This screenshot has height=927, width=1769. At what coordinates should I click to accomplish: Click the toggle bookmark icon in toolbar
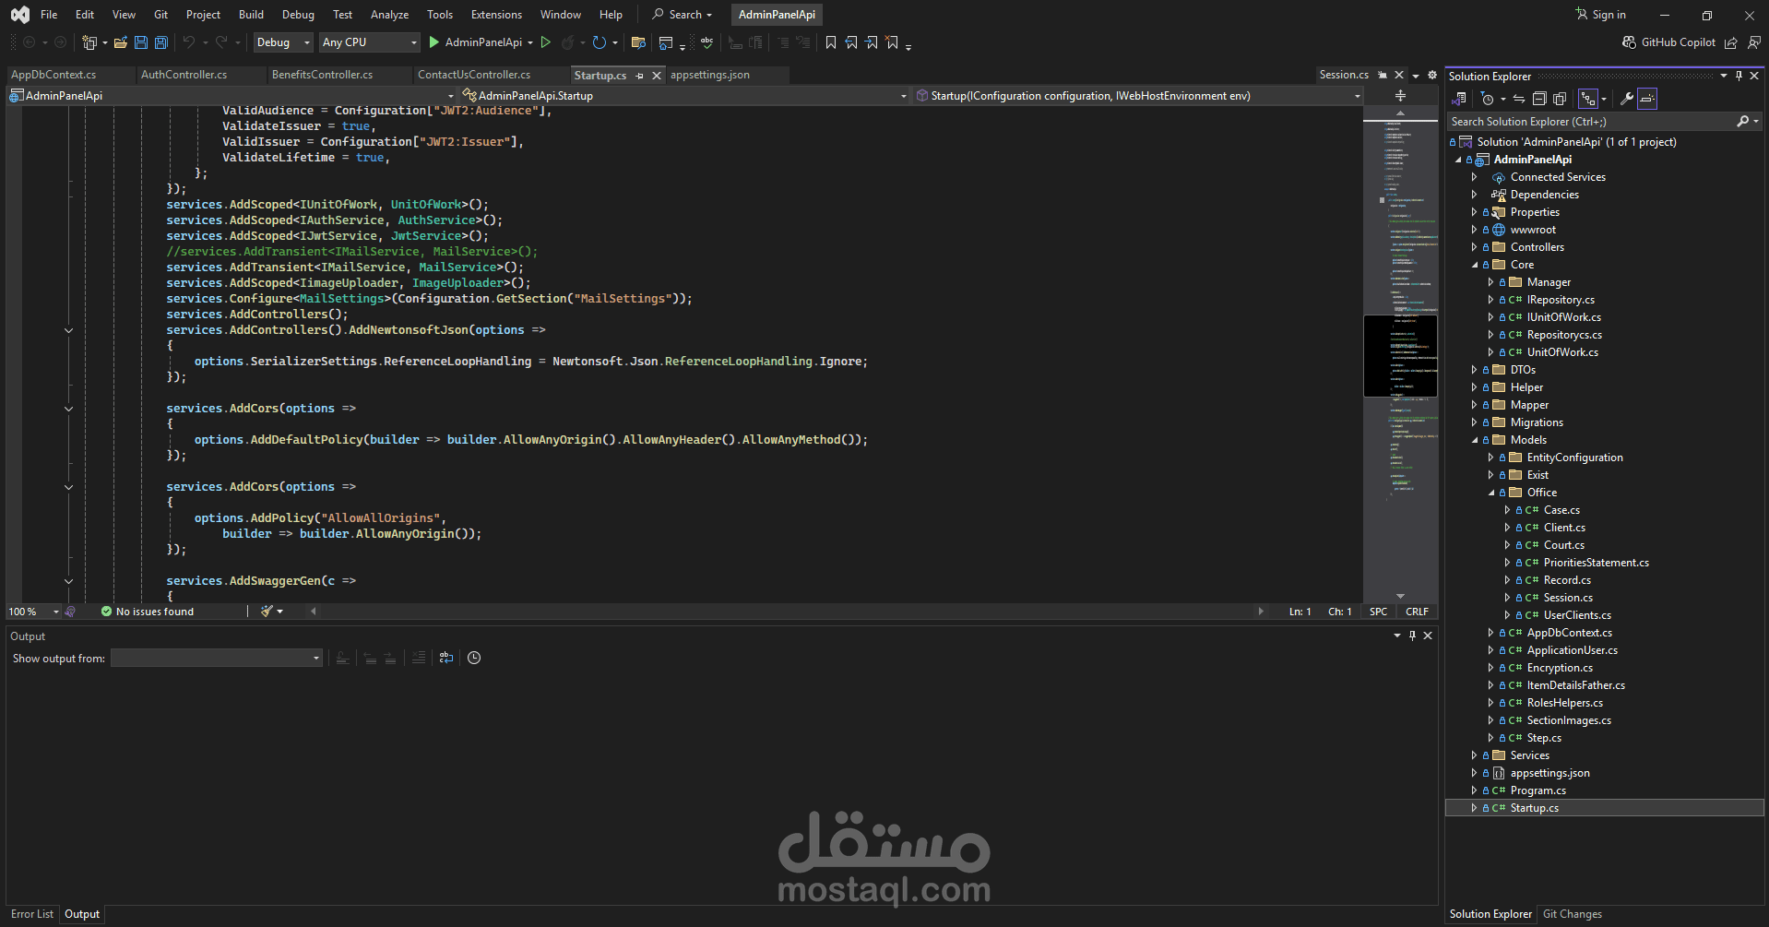pos(831,42)
